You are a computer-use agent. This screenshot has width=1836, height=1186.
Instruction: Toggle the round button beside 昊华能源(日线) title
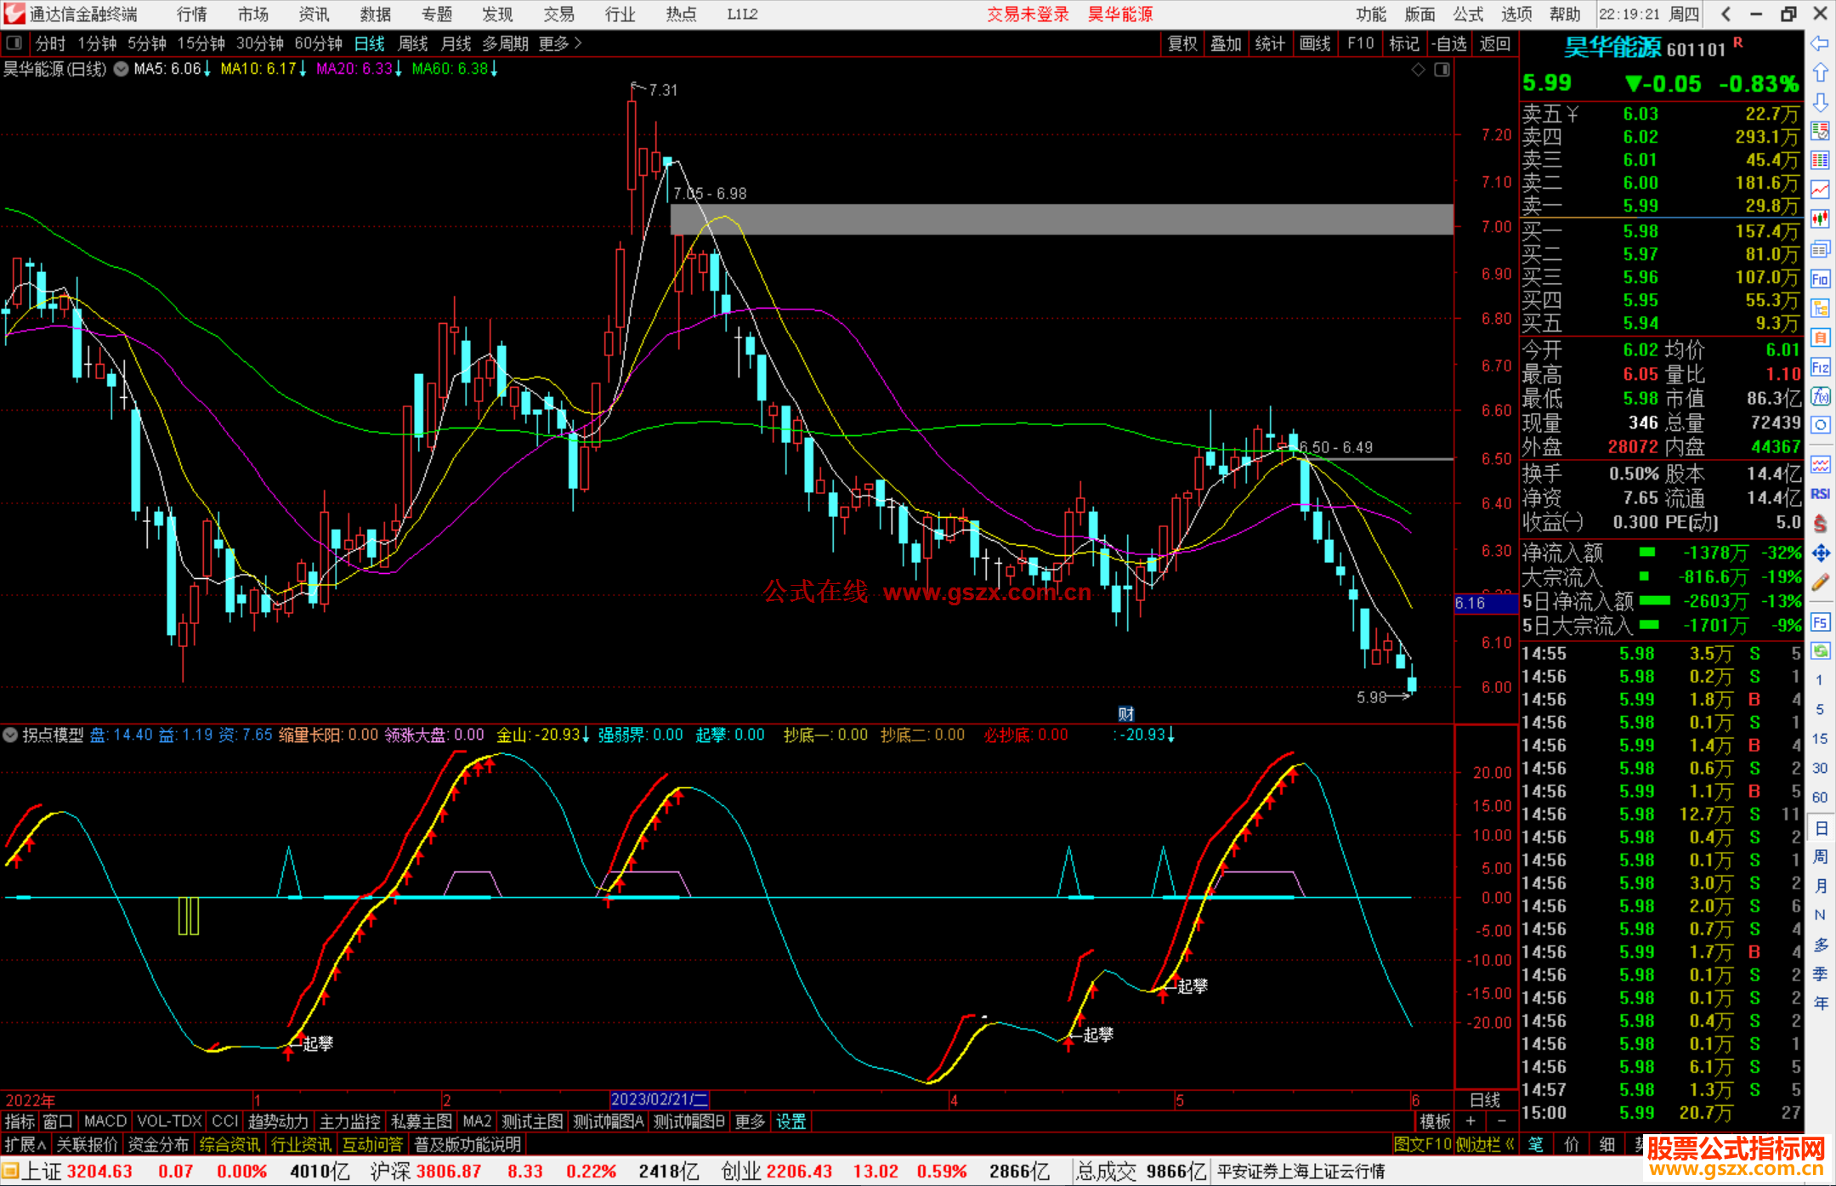pyautogui.click(x=122, y=69)
